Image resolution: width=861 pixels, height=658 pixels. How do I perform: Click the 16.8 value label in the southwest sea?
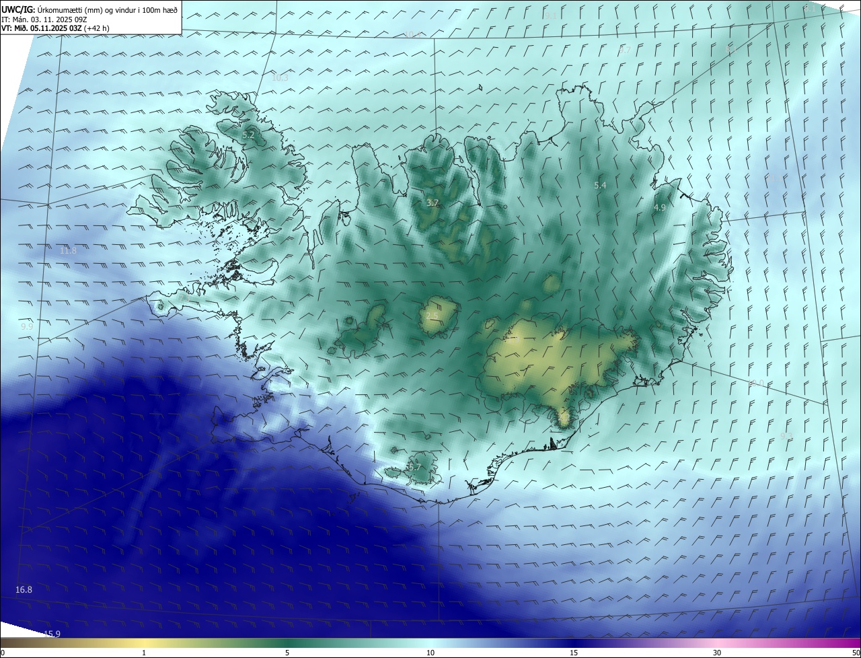pyautogui.click(x=24, y=590)
